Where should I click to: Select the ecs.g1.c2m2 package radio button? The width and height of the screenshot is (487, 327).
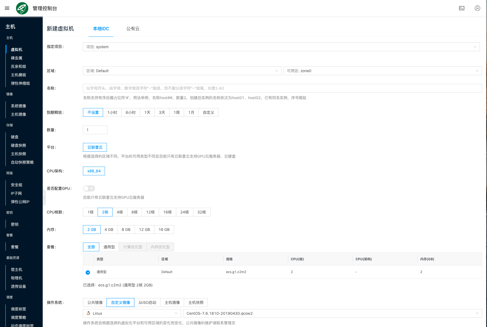pyautogui.click(x=88, y=272)
